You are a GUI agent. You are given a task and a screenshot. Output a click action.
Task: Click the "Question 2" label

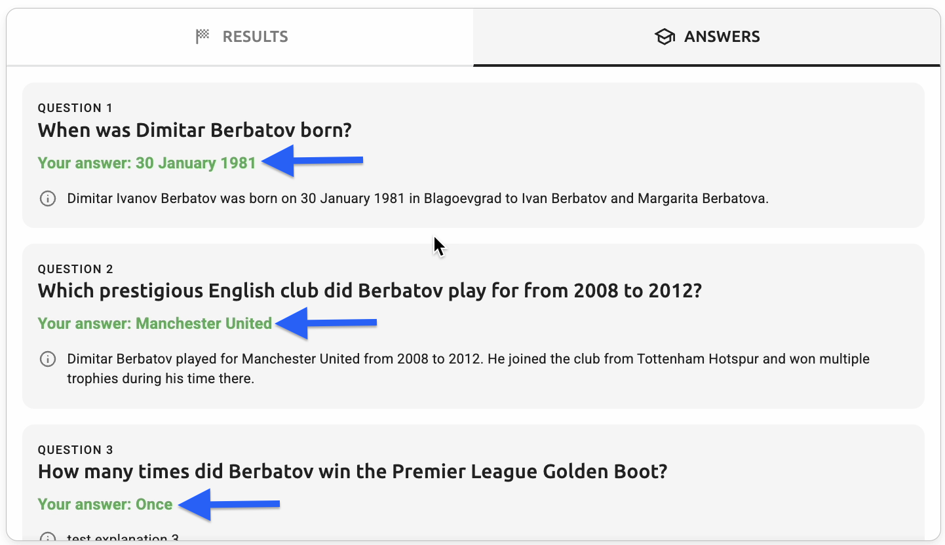click(x=75, y=269)
